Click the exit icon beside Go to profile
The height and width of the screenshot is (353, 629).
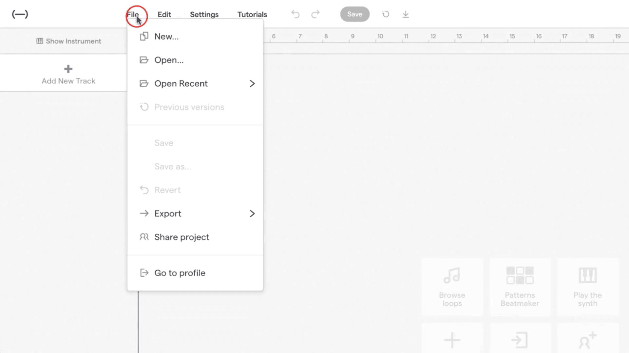coord(144,273)
